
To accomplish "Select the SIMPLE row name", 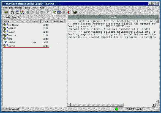I will pos(12,42).
